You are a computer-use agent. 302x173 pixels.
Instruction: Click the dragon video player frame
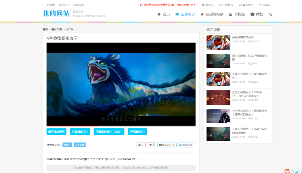click(x=121, y=84)
